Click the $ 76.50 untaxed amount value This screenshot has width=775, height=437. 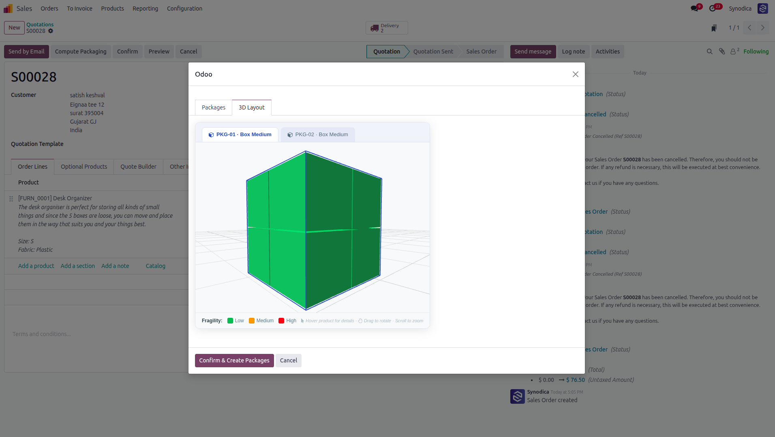[575, 380]
